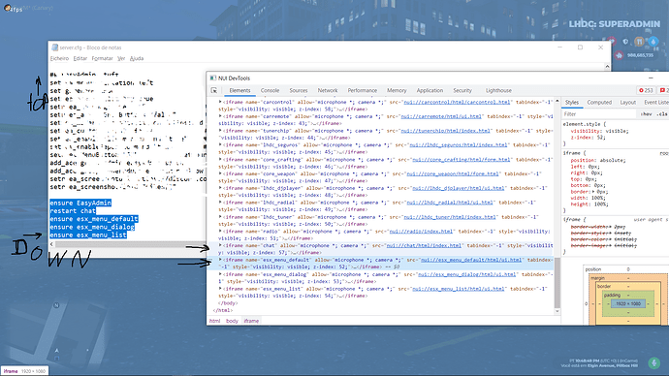This screenshot has height=376, width=669.
Task: Click the blue thirst water drop icon
Action: point(653,42)
